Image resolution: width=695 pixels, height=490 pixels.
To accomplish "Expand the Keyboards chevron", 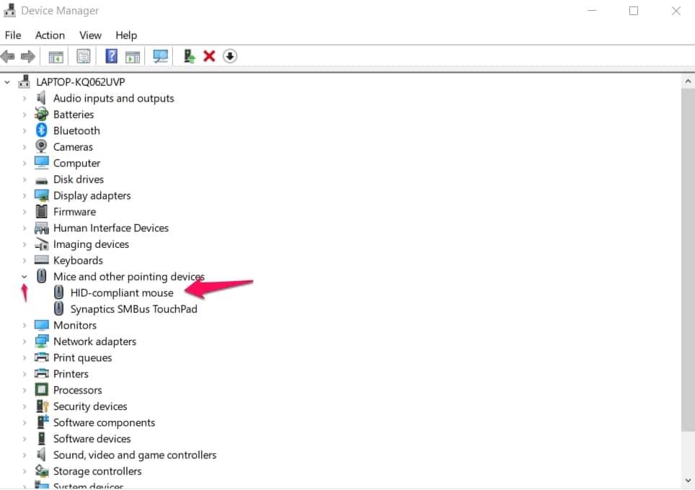I will (25, 261).
